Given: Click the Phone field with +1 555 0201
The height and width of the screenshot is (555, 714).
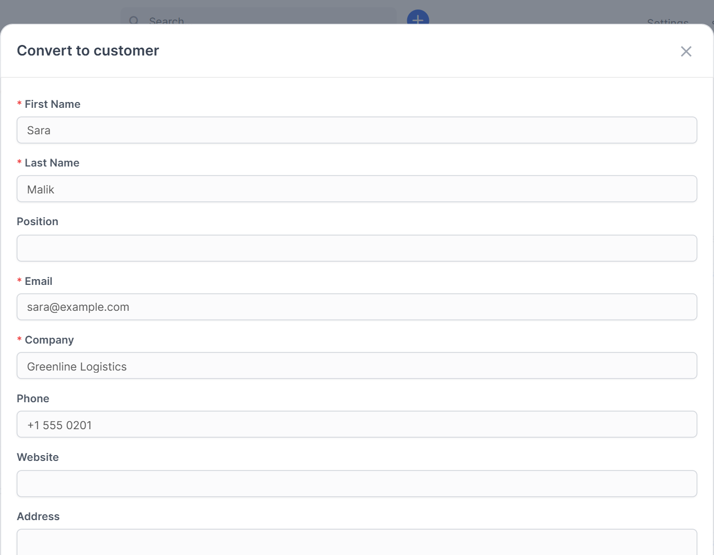Looking at the screenshot, I should pos(357,424).
